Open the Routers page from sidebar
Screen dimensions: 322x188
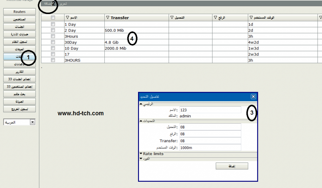coord(19,12)
